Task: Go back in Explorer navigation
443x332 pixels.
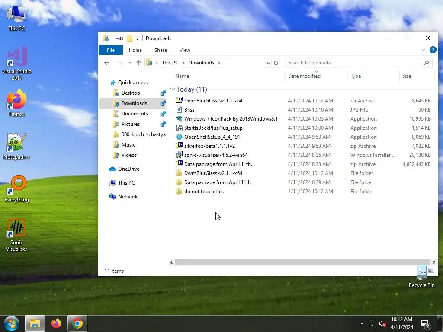Action: 107,63
